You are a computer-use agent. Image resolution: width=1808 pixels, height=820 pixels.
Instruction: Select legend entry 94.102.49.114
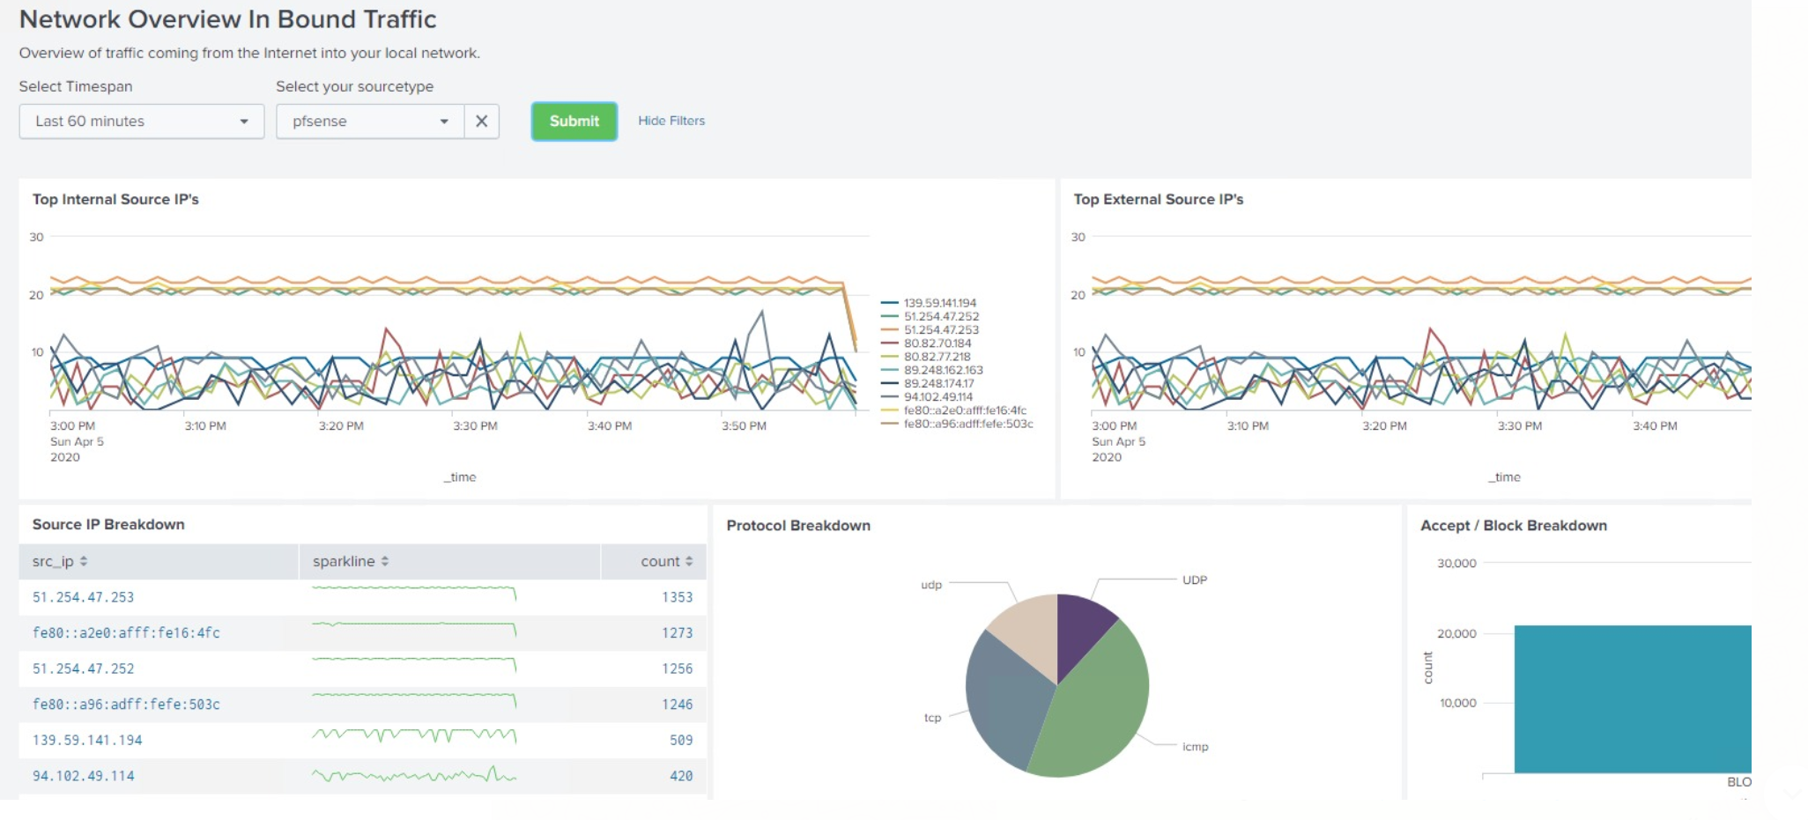click(x=927, y=397)
